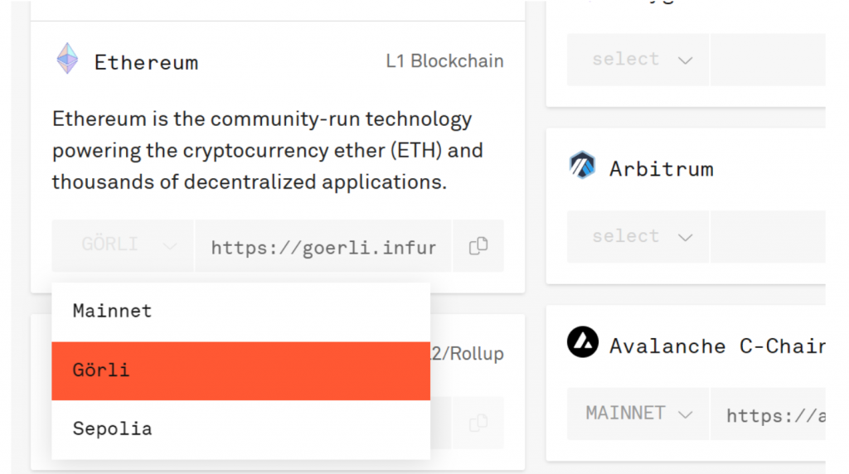The height and width of the screenshot is (474, 849).
Task: Click the Avalanche C-Chain card title
Action: (x=716, y=346)
